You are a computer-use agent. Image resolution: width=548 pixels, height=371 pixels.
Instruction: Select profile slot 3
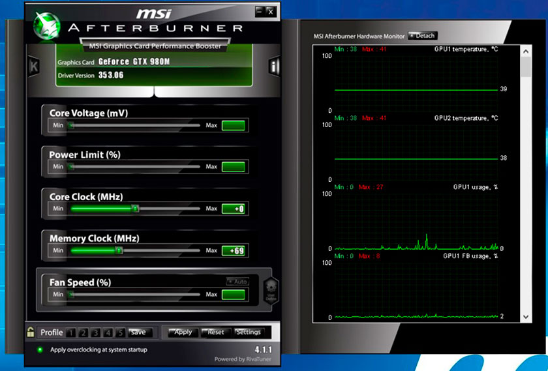tap(95, 333)
